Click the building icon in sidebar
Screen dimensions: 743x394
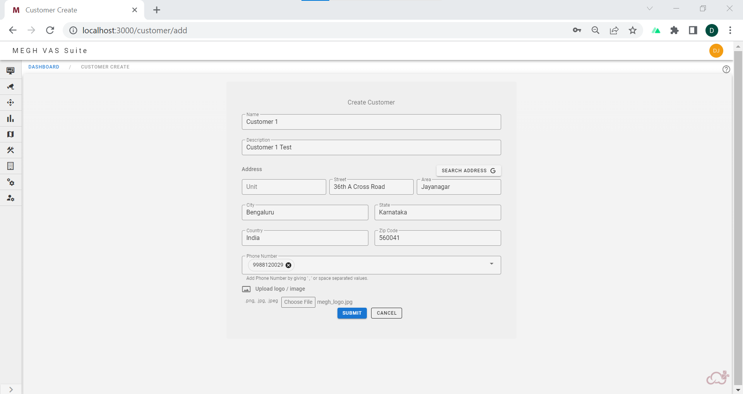pos(10,166)
